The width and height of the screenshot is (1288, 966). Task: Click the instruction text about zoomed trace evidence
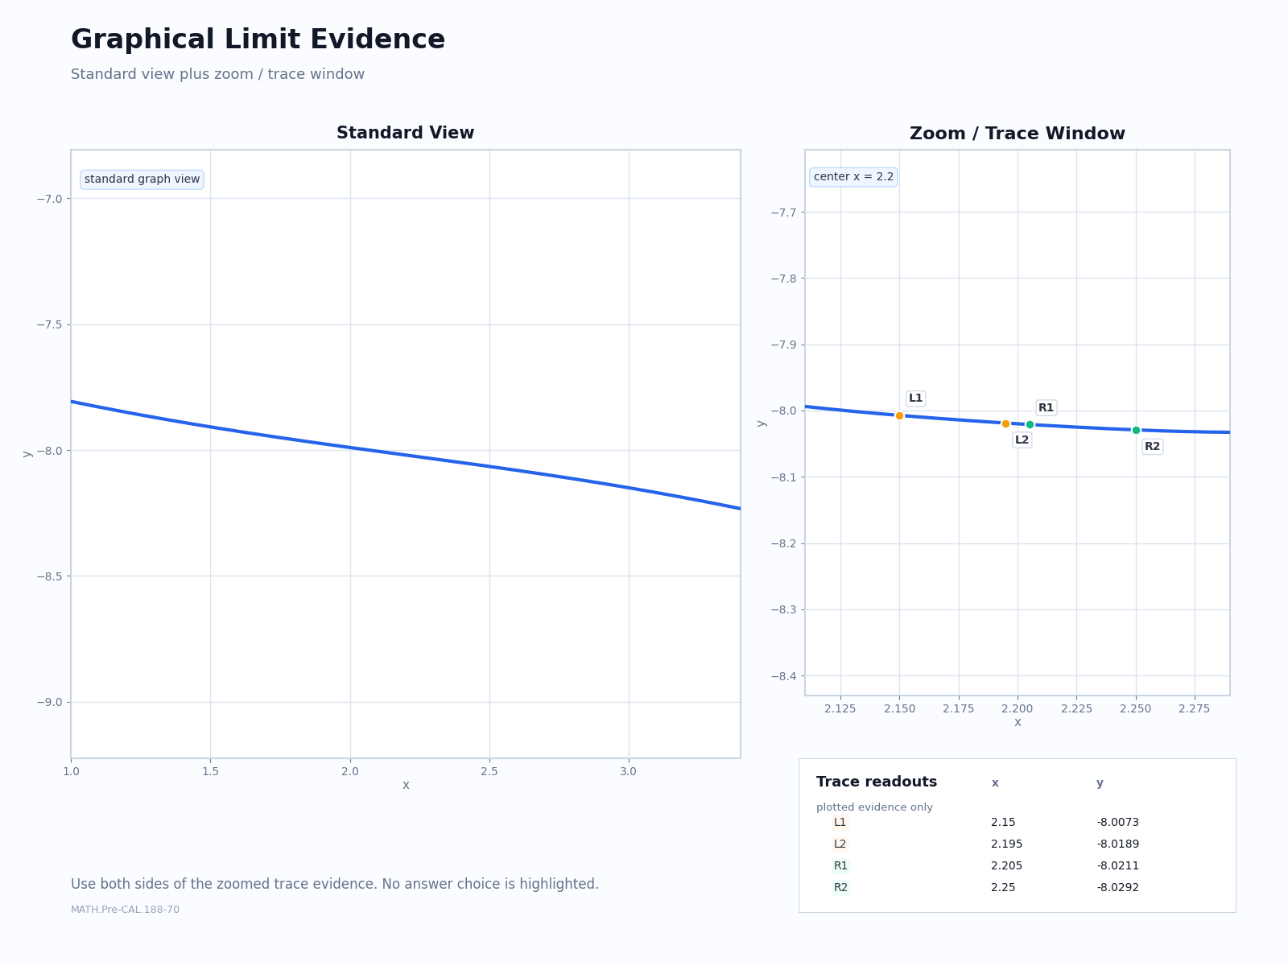point(335,884)
